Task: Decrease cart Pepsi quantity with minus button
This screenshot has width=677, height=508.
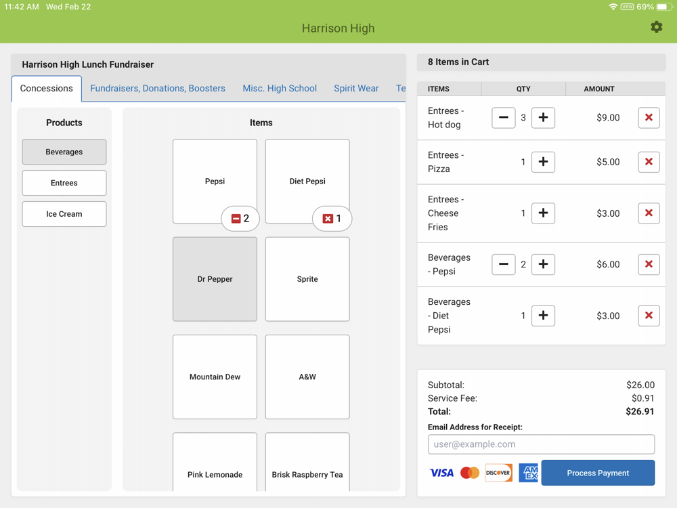Action: tap(504, 264)
